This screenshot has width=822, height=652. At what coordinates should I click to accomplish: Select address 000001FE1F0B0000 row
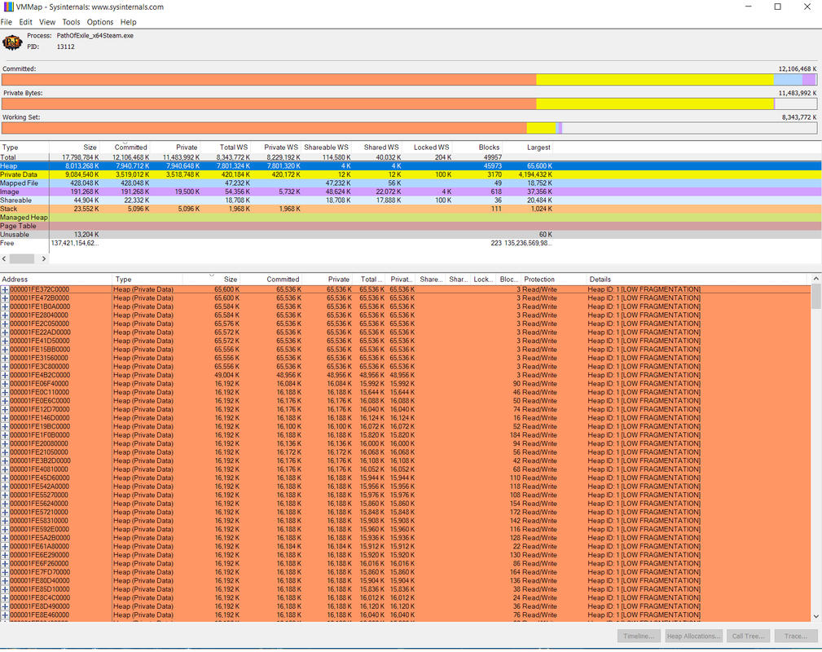pyautogui.click(x=405, y=435)
